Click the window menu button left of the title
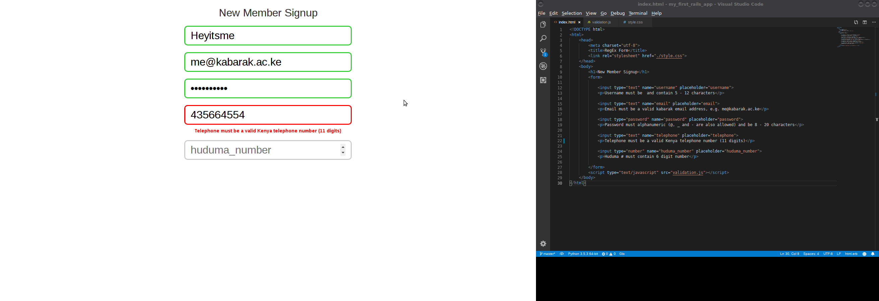Image resolution: width=879 pixels, height=301 pixels. tap(541, 4)
